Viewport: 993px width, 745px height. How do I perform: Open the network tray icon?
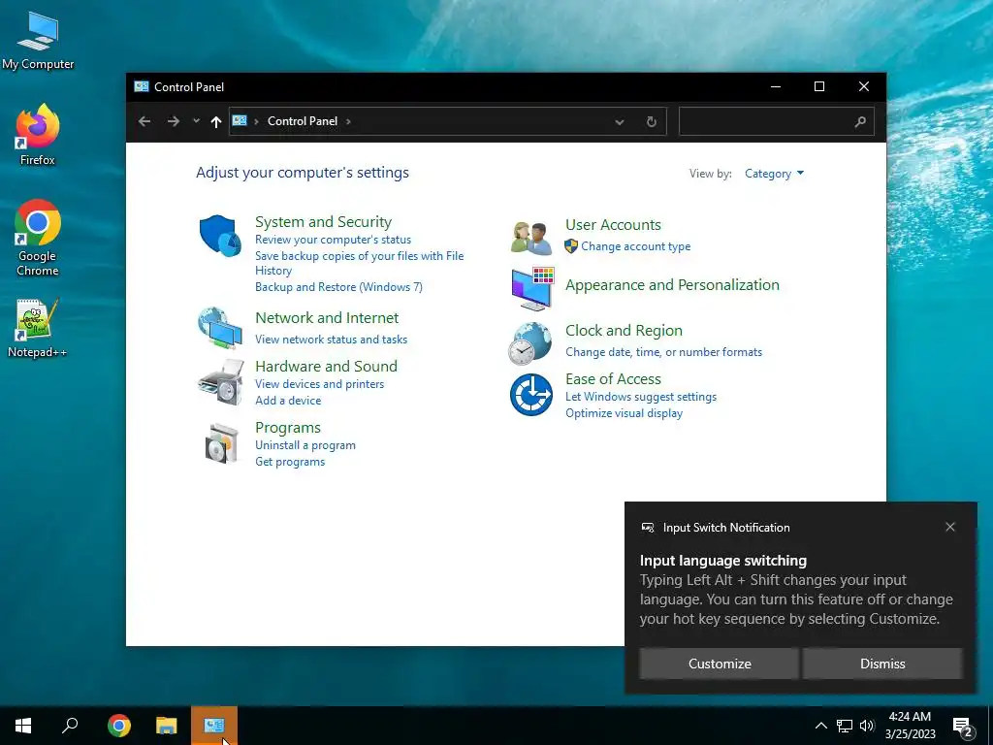845,726
